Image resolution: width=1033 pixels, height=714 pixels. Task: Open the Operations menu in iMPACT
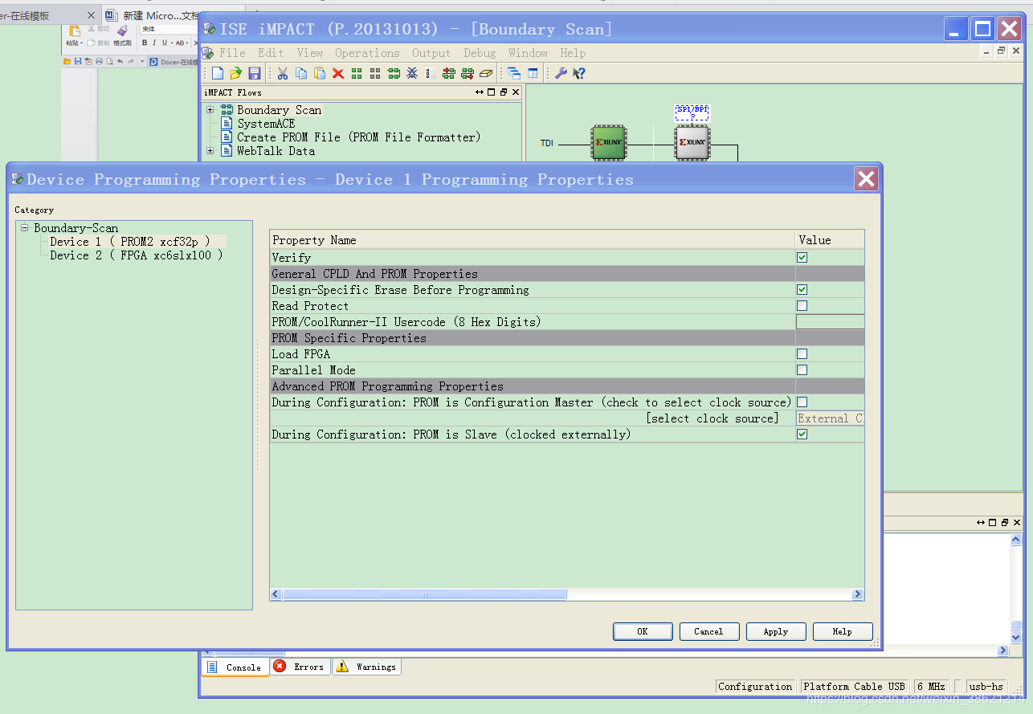[367, 53]
